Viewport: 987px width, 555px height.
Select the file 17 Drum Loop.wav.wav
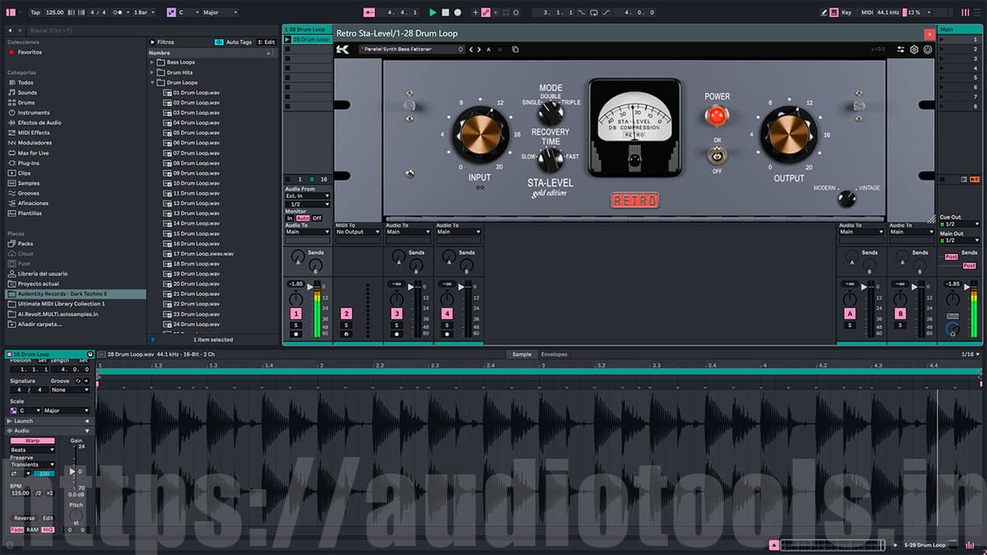coord(203,253)
